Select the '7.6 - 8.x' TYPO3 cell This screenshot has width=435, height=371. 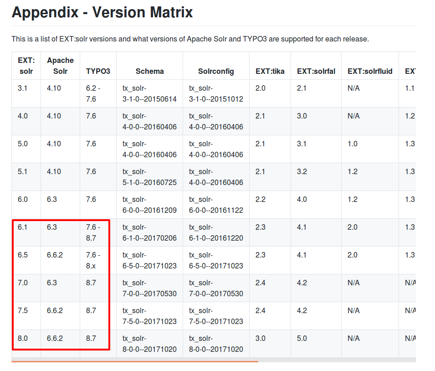point(98,260)
